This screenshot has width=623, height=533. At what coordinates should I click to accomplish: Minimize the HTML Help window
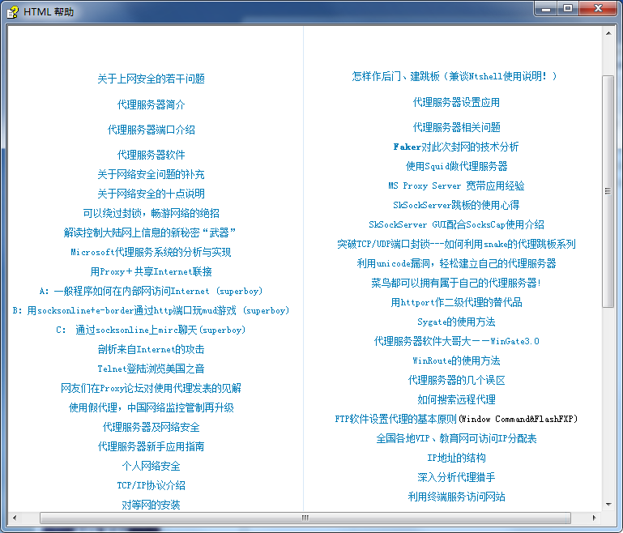click(546, 8)
